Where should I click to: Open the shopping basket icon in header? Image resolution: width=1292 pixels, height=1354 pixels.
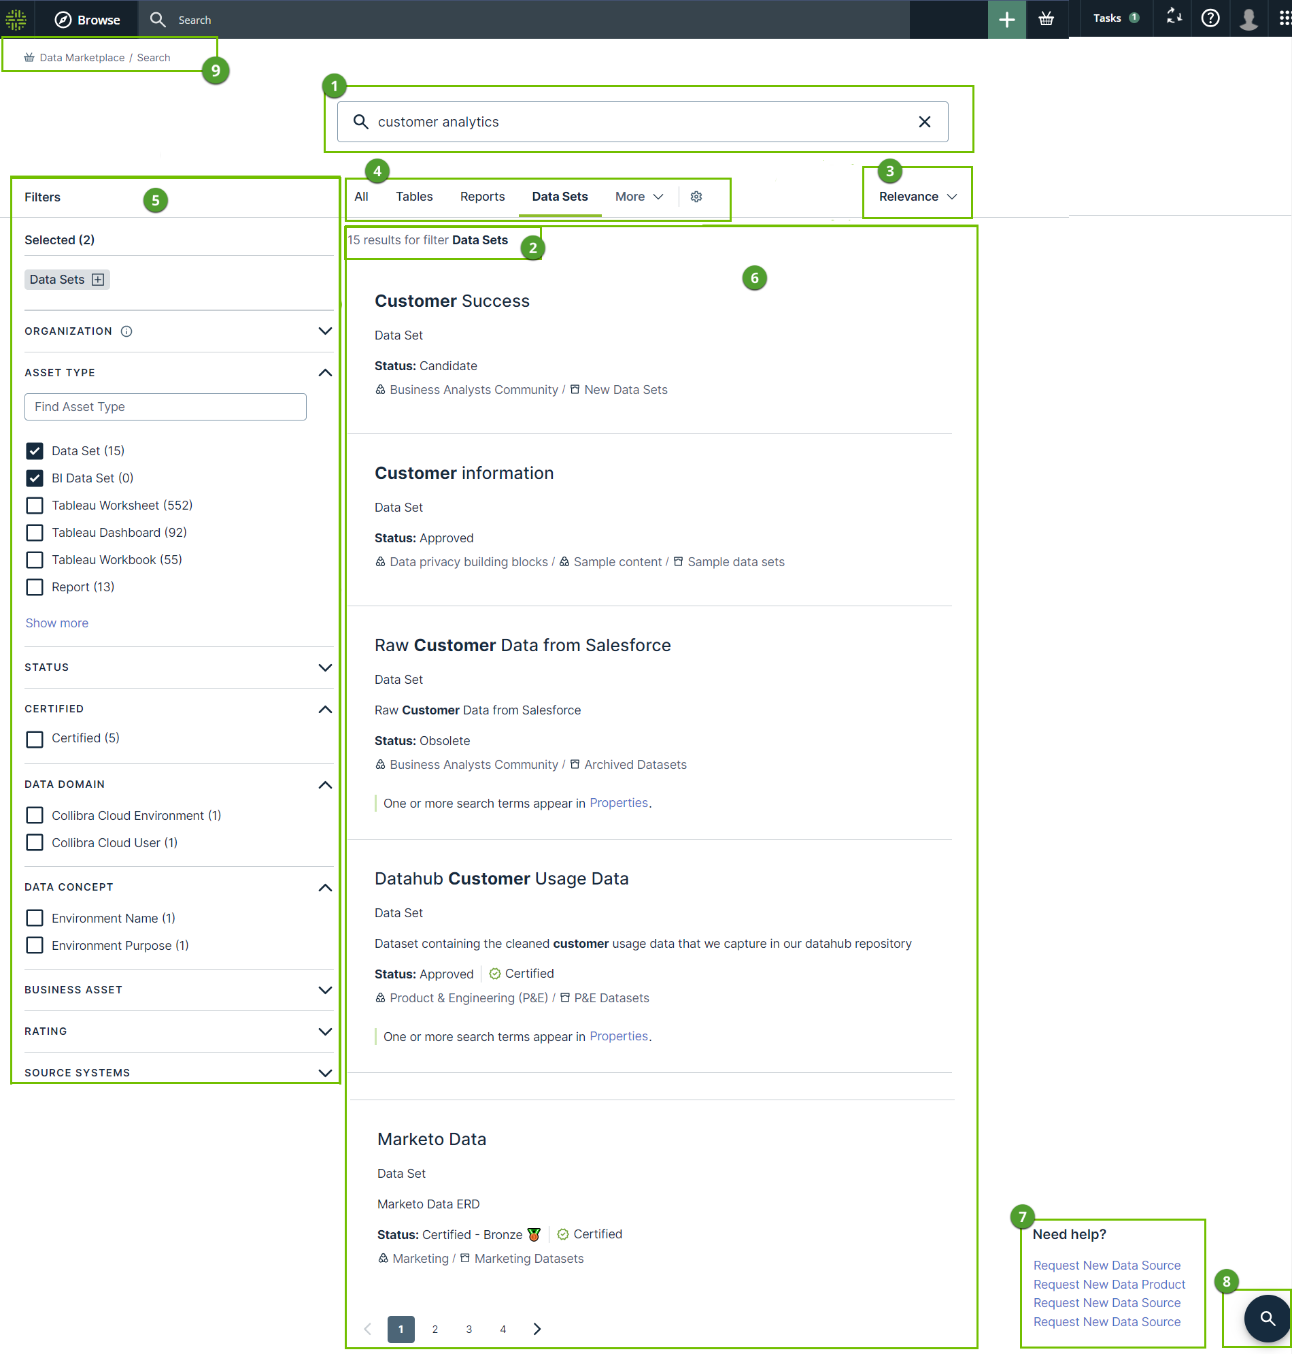tap(1045, 19)
